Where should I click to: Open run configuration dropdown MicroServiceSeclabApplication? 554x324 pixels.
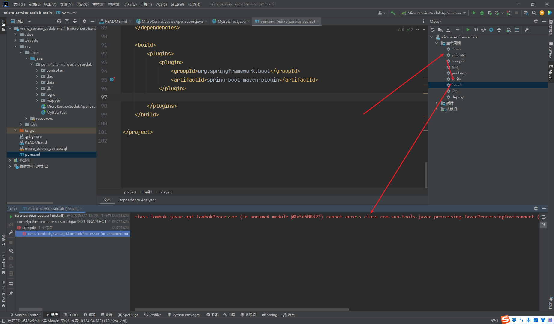coord(434,13)
